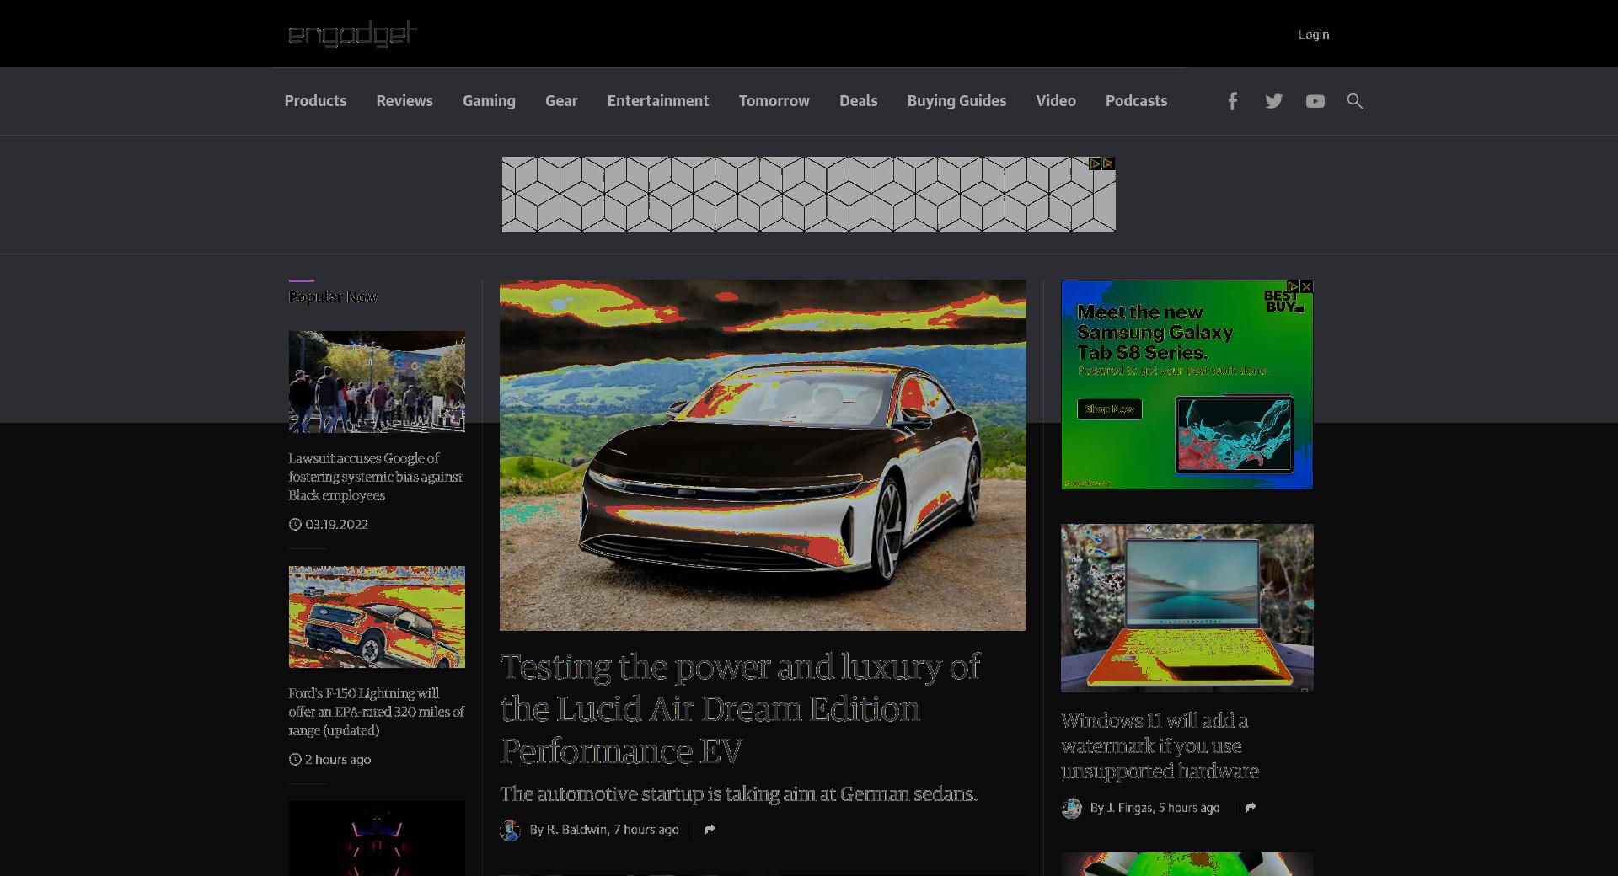Click author name J. Fingas

[x=1129, y=808]
